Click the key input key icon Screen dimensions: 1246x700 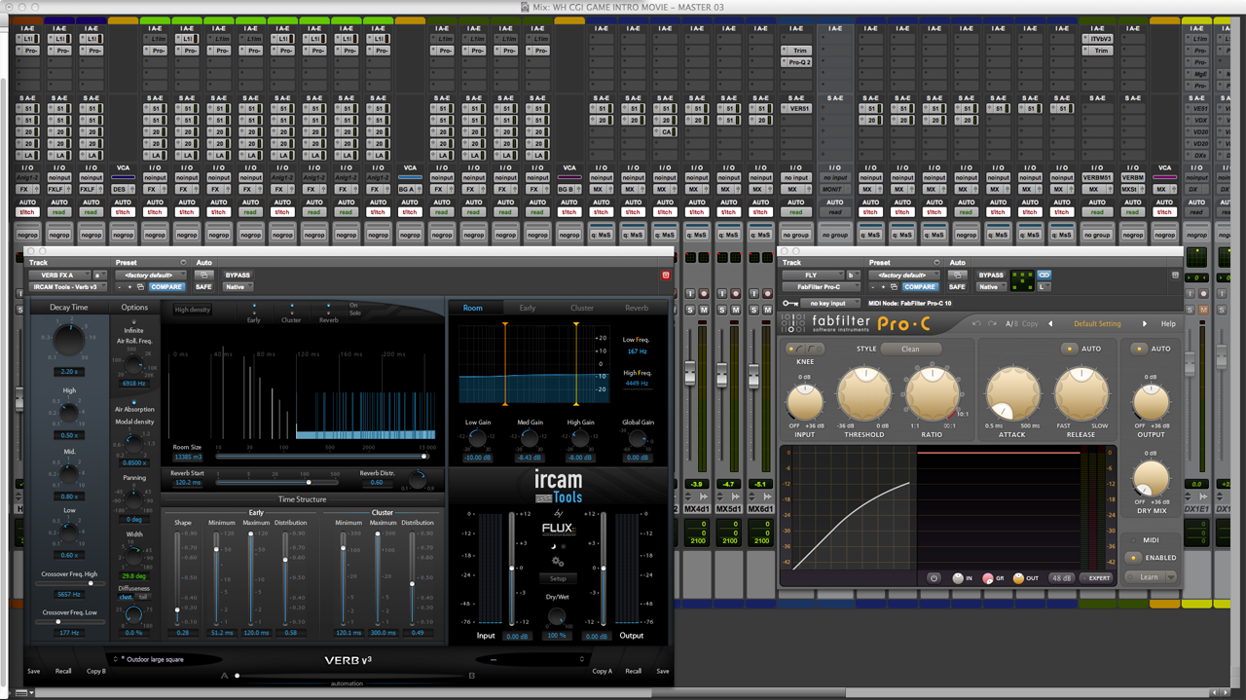click(789, 303)
